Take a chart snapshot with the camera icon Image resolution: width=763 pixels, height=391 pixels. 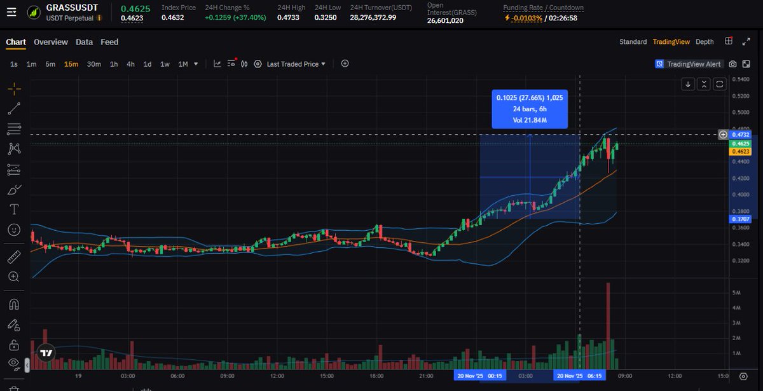coord(732,64)
